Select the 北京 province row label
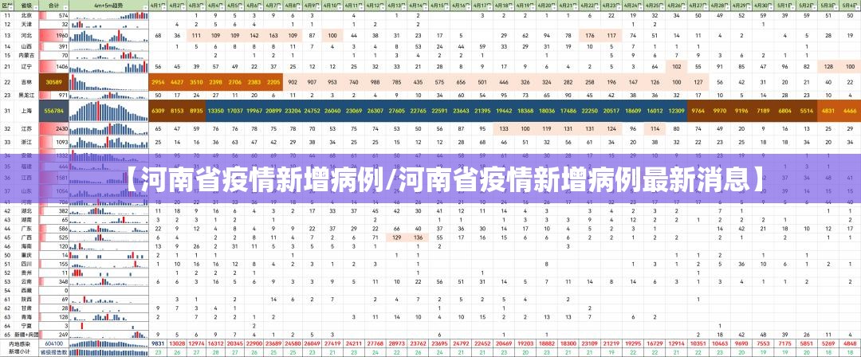 [27, 15]
